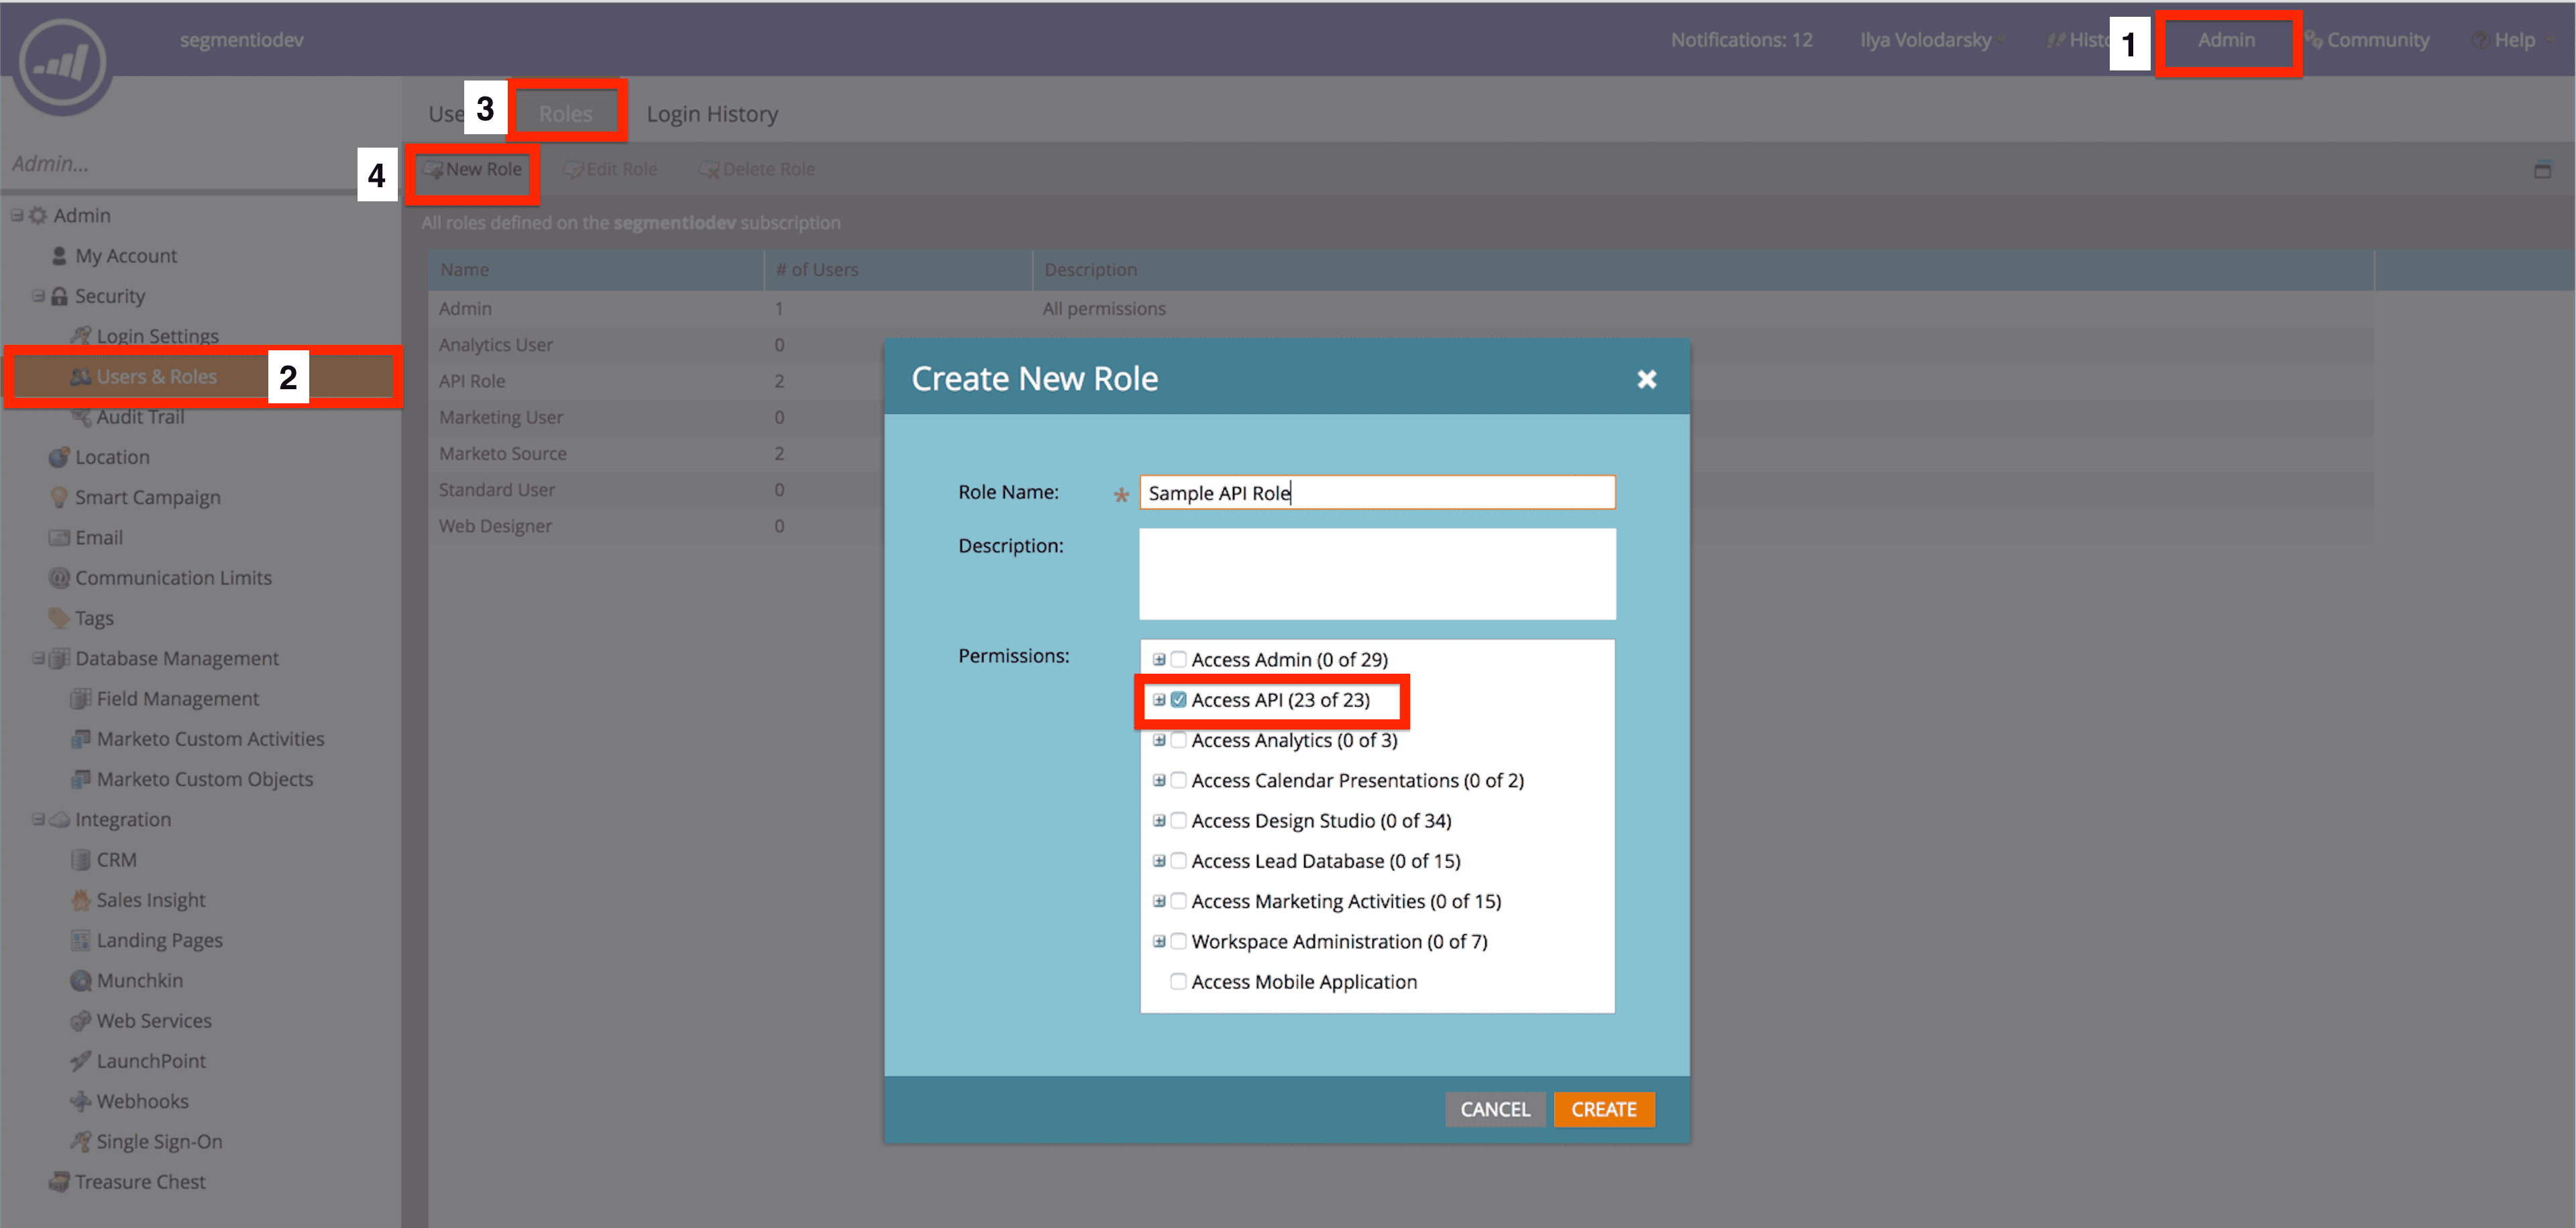Viewport: 2576px width, 1228px height.
Task: Open the Audit Trail page
Action: pyautogui.click(x=140, y=417)
